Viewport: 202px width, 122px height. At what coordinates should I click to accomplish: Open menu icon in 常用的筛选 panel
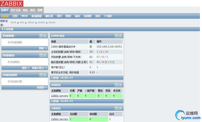41,56
